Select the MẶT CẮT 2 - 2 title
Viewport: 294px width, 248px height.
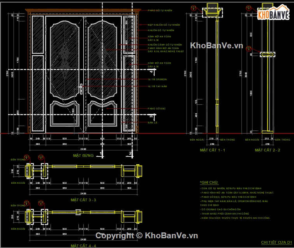coord(268,150)
